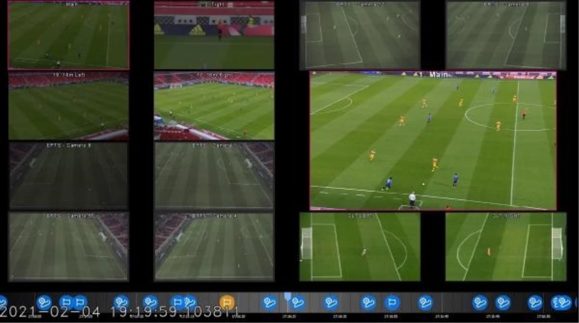This screenshot has height=323, width=579.
Task: Open the GLT Right goal-line camera feed
Action: click(506, 247)
